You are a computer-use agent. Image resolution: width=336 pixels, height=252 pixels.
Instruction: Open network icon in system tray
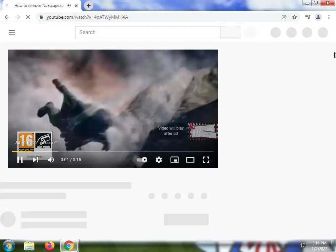point(303,245)
